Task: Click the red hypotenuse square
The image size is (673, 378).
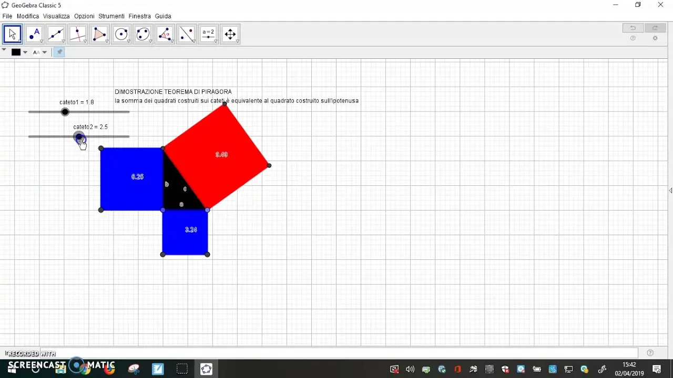Action: (217, 156)
